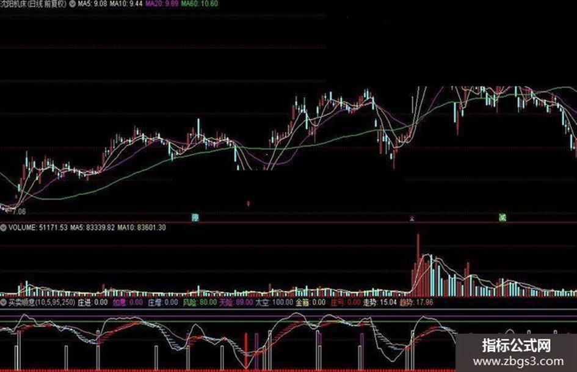The width and height of the screenshot is (577, 372).
Task: Open the dropdown arrow before 买卖顺意 indicator
Action: point(3,303)
